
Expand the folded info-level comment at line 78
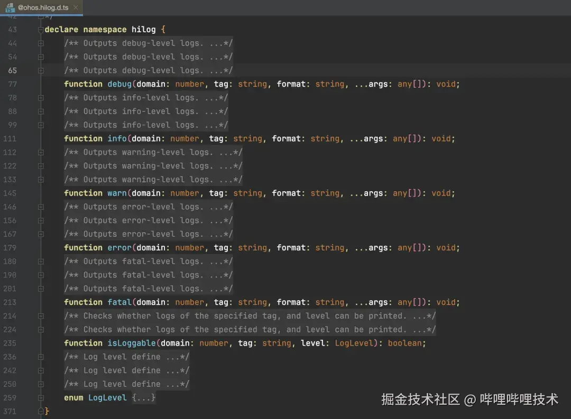[x=41, y=98]
